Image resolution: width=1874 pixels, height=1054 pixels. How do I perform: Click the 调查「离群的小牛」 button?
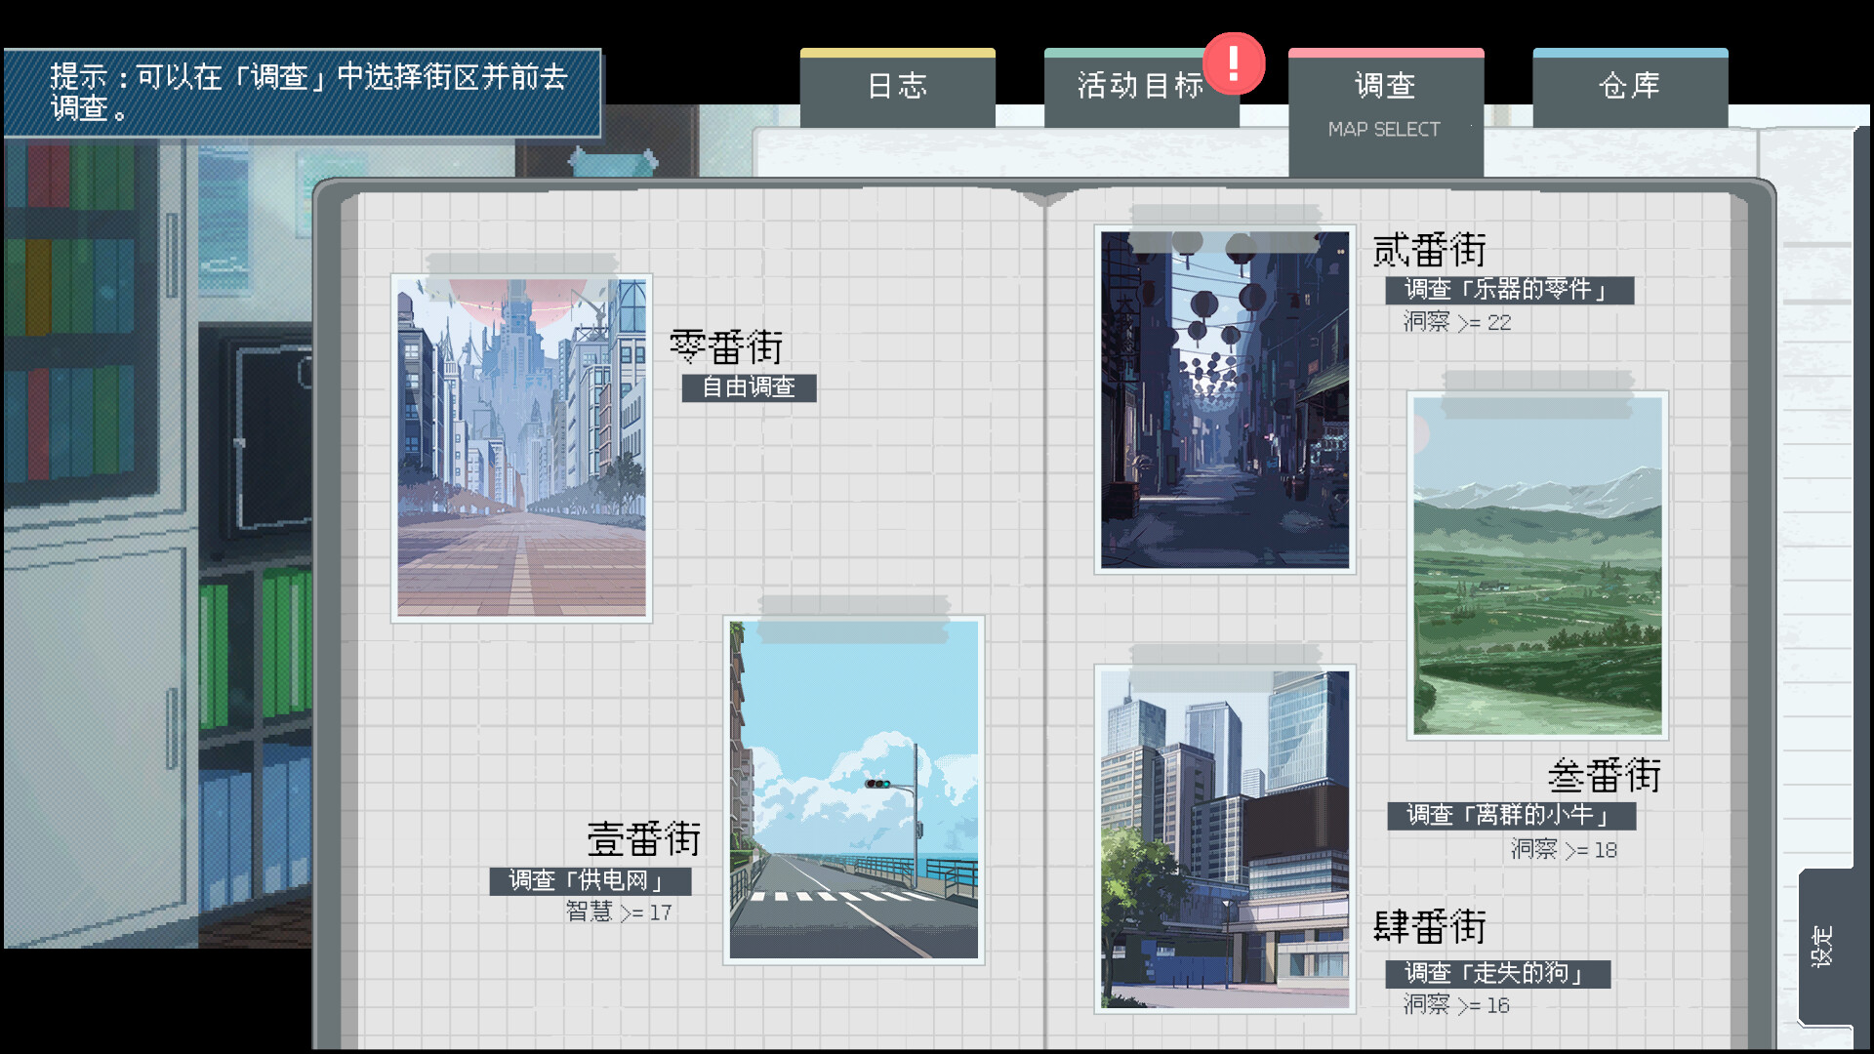coord(1510,815)
